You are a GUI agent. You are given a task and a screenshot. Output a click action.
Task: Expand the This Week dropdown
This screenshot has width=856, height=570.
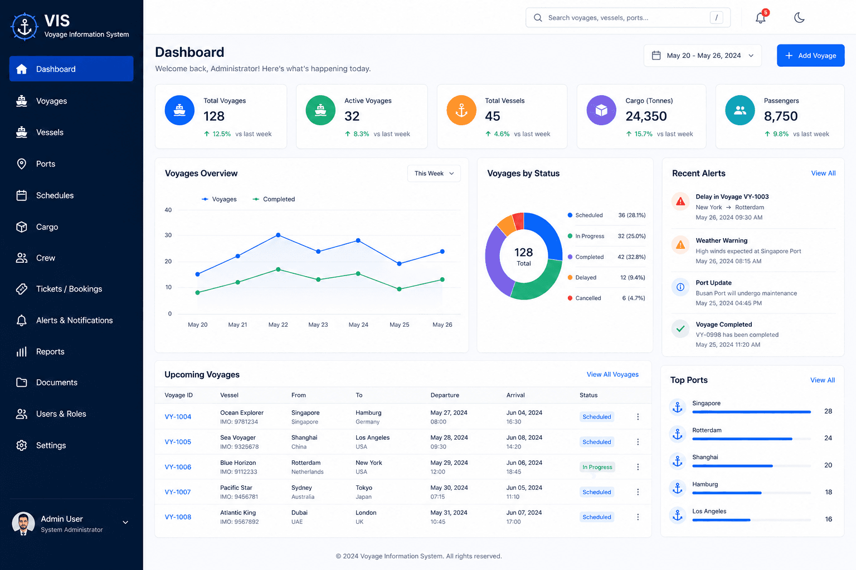point(434,174)
